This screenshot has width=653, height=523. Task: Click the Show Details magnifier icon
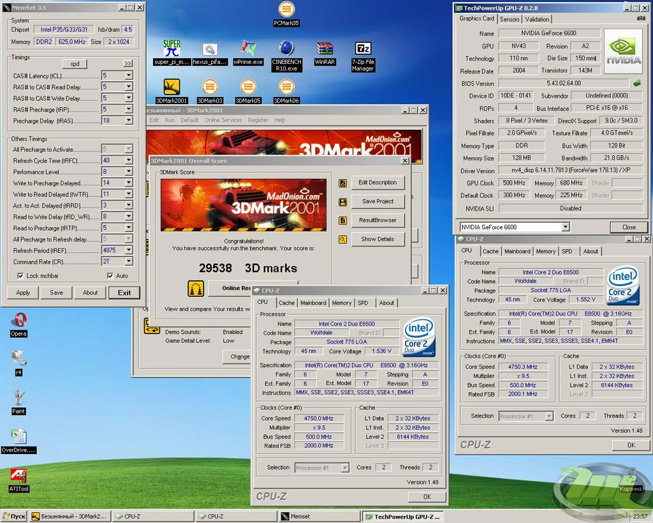point(342,239)
